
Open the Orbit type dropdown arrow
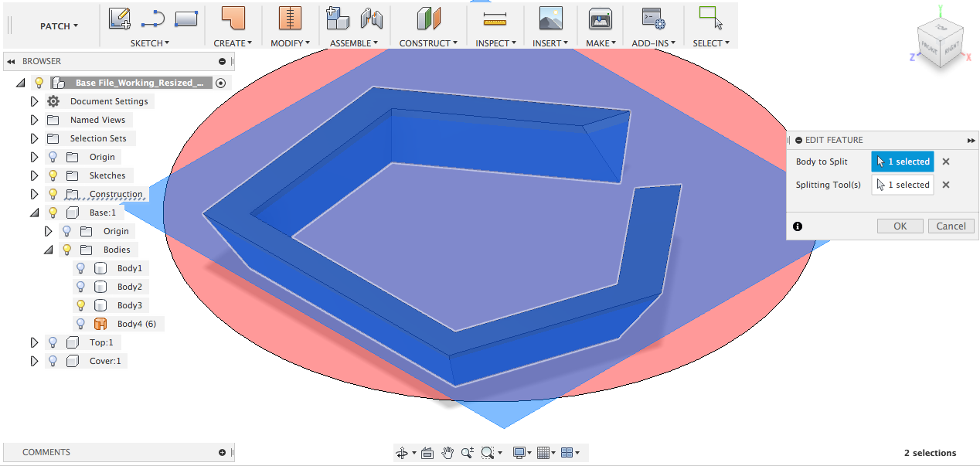coord(413,453)
